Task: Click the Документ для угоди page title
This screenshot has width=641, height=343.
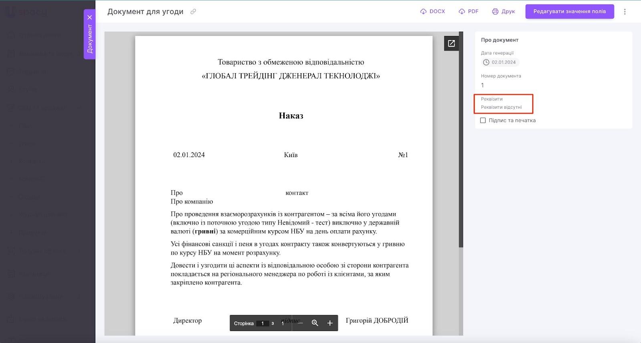Action: 145,12
